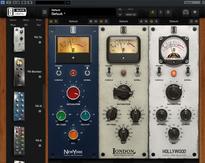Image resolution: width=205 pixels, height=163 pixels.
Task: Bypass the New York module power button
Action: pyautogui.click(x=51, y=21)
